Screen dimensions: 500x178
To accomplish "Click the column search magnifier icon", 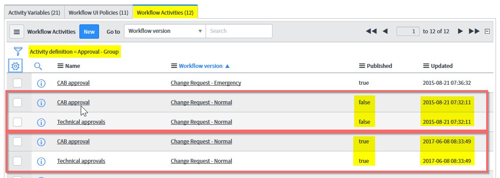I will pos(38,66).
